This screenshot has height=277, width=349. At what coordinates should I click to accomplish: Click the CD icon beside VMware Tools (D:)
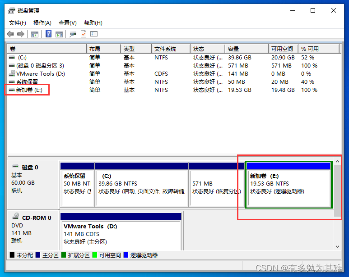(12, 73)
